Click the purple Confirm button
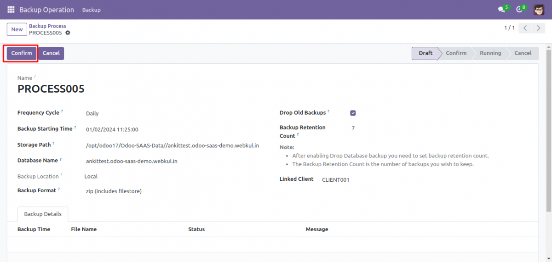The width and height of the screenshot is (552, 262). (22, 53)
